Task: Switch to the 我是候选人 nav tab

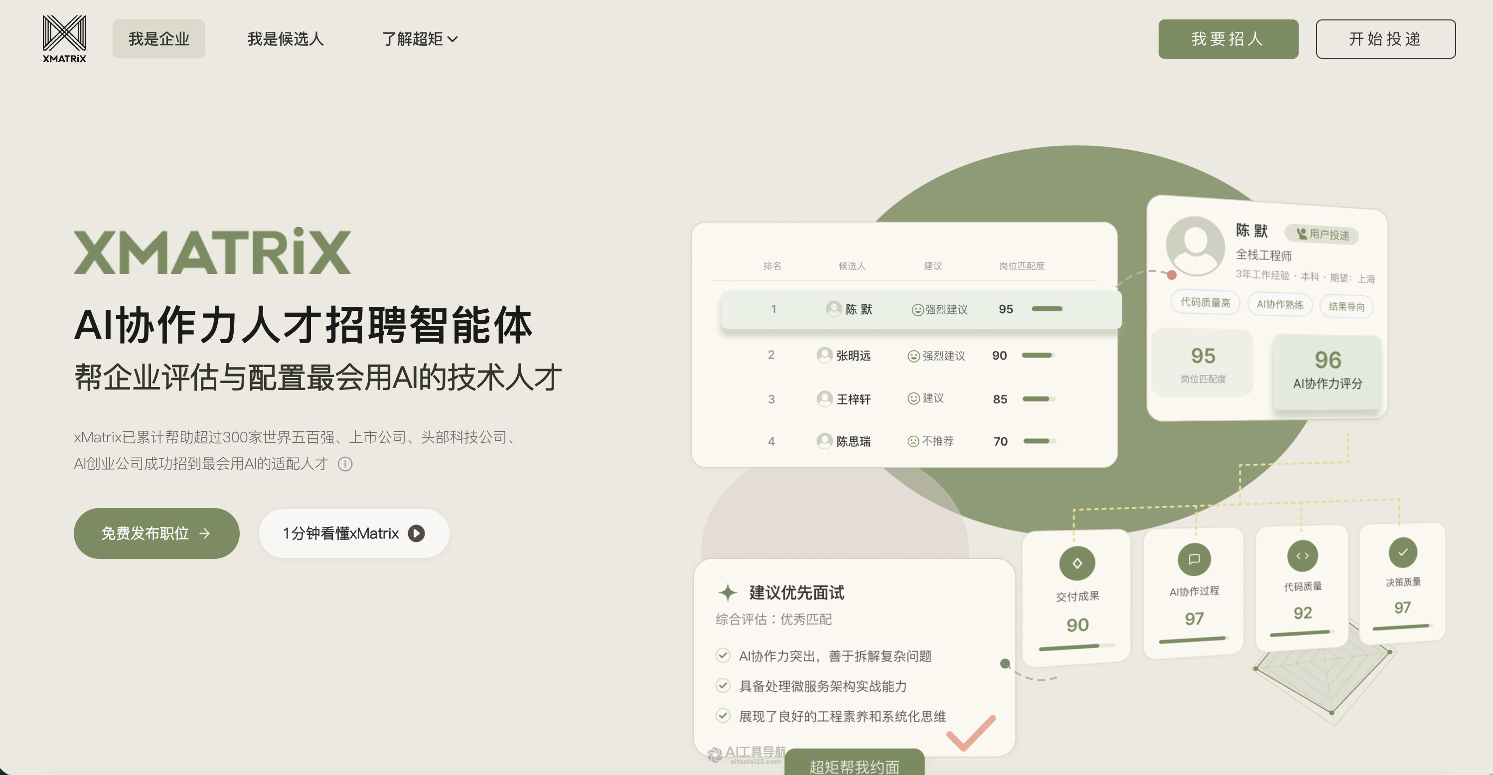Action: point(285,39)
